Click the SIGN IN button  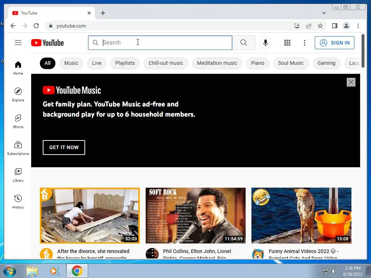(x=334, y=43)
